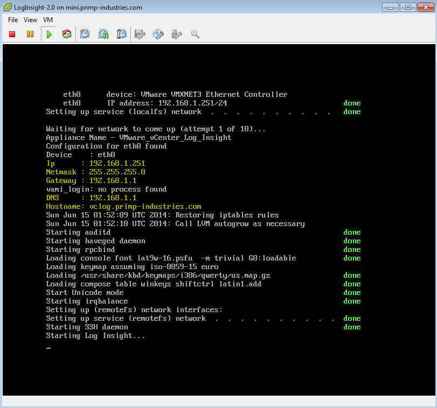Click the 'Restoring iptables rules' log line
This screenshot has height=408, width=437.
pyautogui.click(x=162, y=215)
